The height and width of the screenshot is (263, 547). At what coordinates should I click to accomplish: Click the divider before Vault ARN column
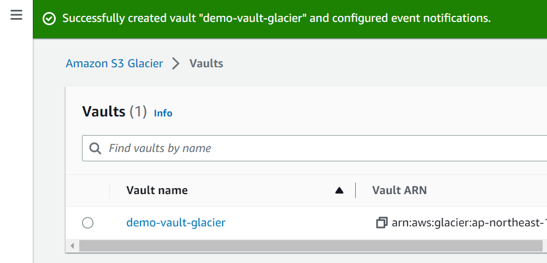point(356,190)
